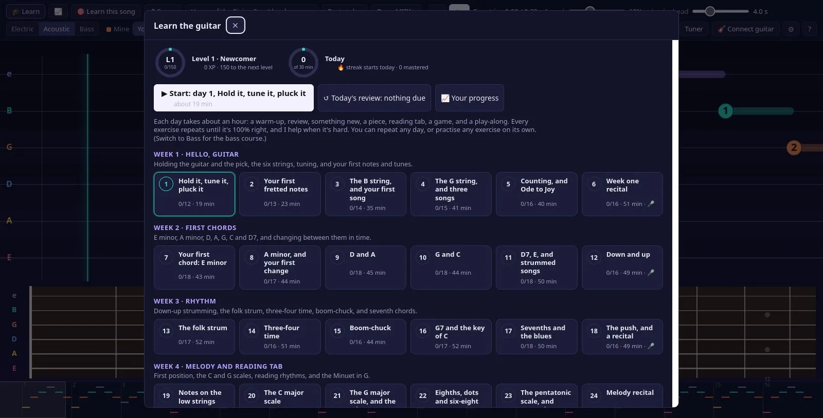The width and height of the screenshot is (823, 418).
Task: Open settings gear icon
Action: click(791, 29)
